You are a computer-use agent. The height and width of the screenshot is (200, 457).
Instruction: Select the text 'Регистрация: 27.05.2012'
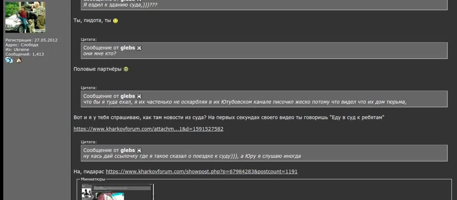[x=31, y=40]
